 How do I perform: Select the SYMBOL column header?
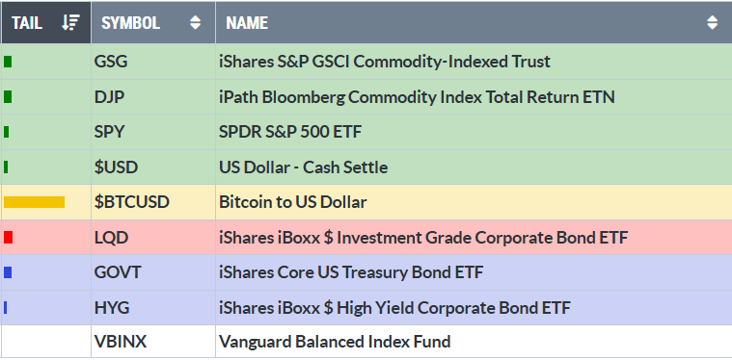[153, 22]
